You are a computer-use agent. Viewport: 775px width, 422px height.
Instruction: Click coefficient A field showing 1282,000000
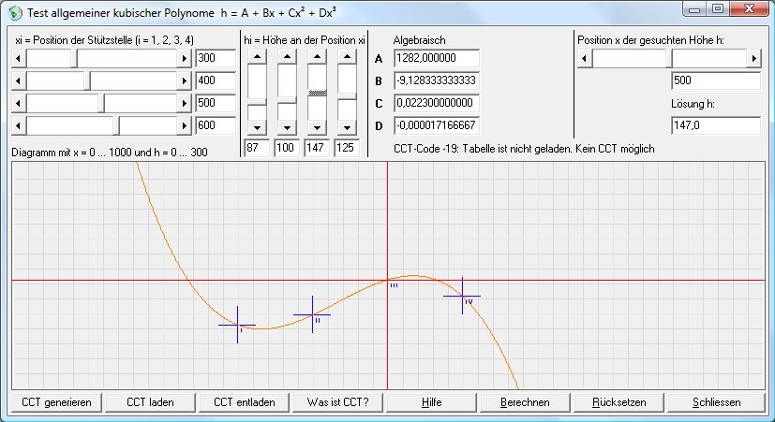437,58
